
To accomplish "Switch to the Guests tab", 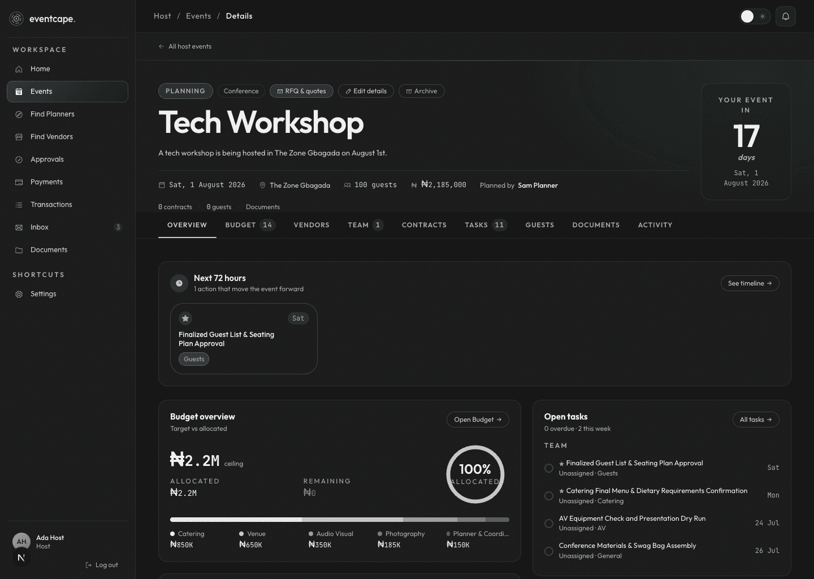I will click(x=540, y=225).
